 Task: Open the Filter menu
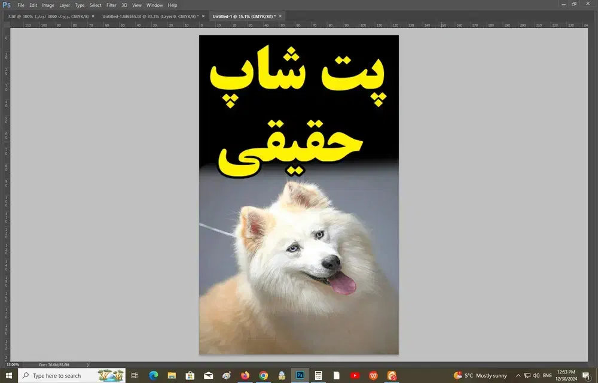point(111,5)
